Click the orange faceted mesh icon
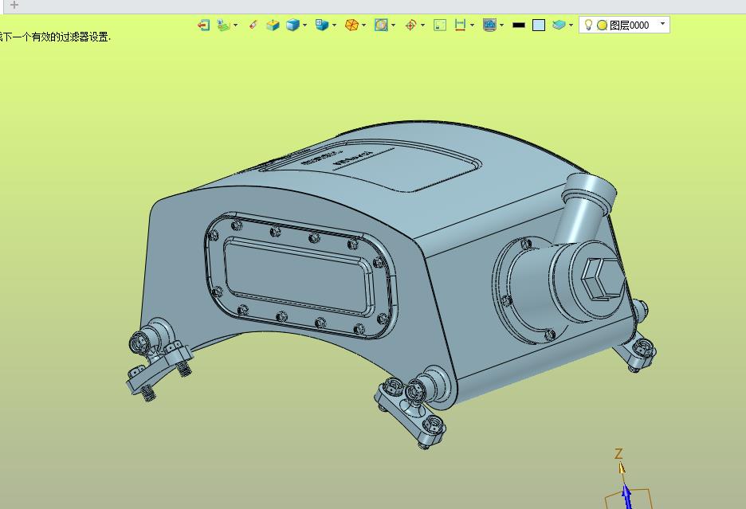 click(x=351, y=25)
